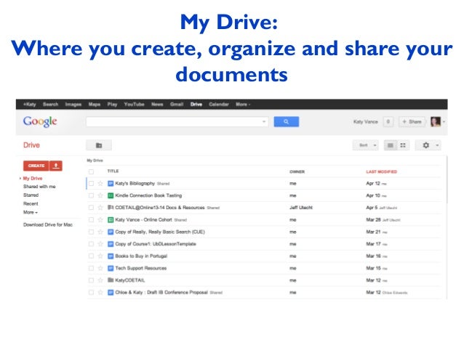
Task: Click the Drive label in the black bar
Action: pyautogui.click(x=196, y=105)
